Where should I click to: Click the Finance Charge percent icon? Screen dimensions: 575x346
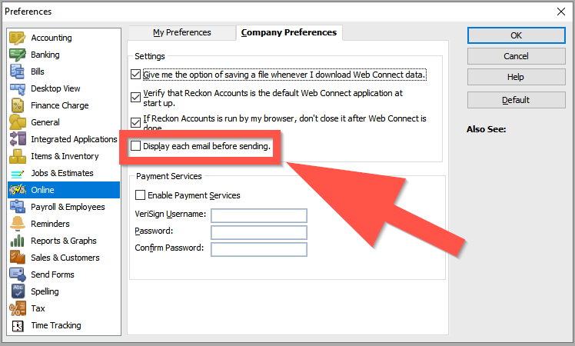click(x=17, y=105)
